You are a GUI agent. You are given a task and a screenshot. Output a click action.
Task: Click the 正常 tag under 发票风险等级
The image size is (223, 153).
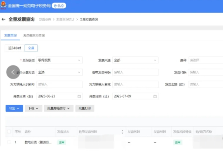pos(178,142)
